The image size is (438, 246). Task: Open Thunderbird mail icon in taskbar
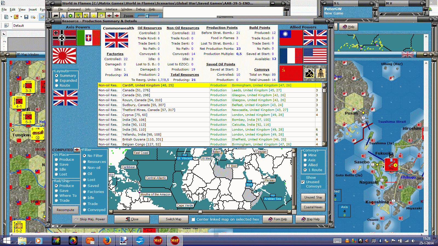[x=90, y=241]
